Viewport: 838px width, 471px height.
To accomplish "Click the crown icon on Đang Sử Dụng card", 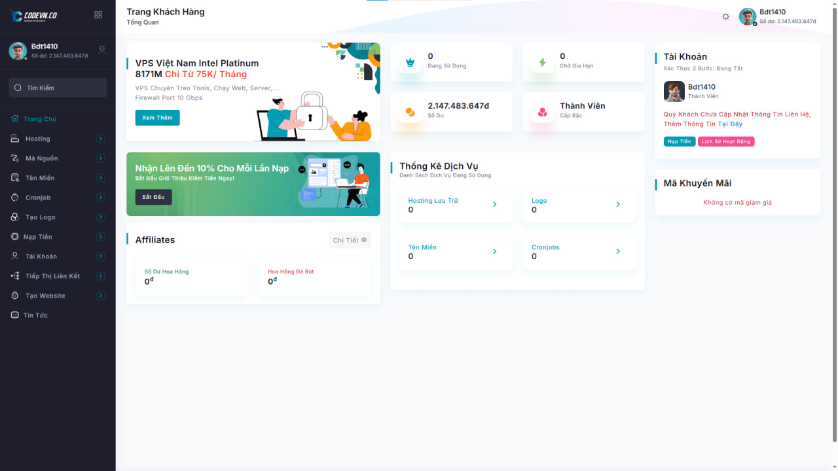I will (410, 62).
